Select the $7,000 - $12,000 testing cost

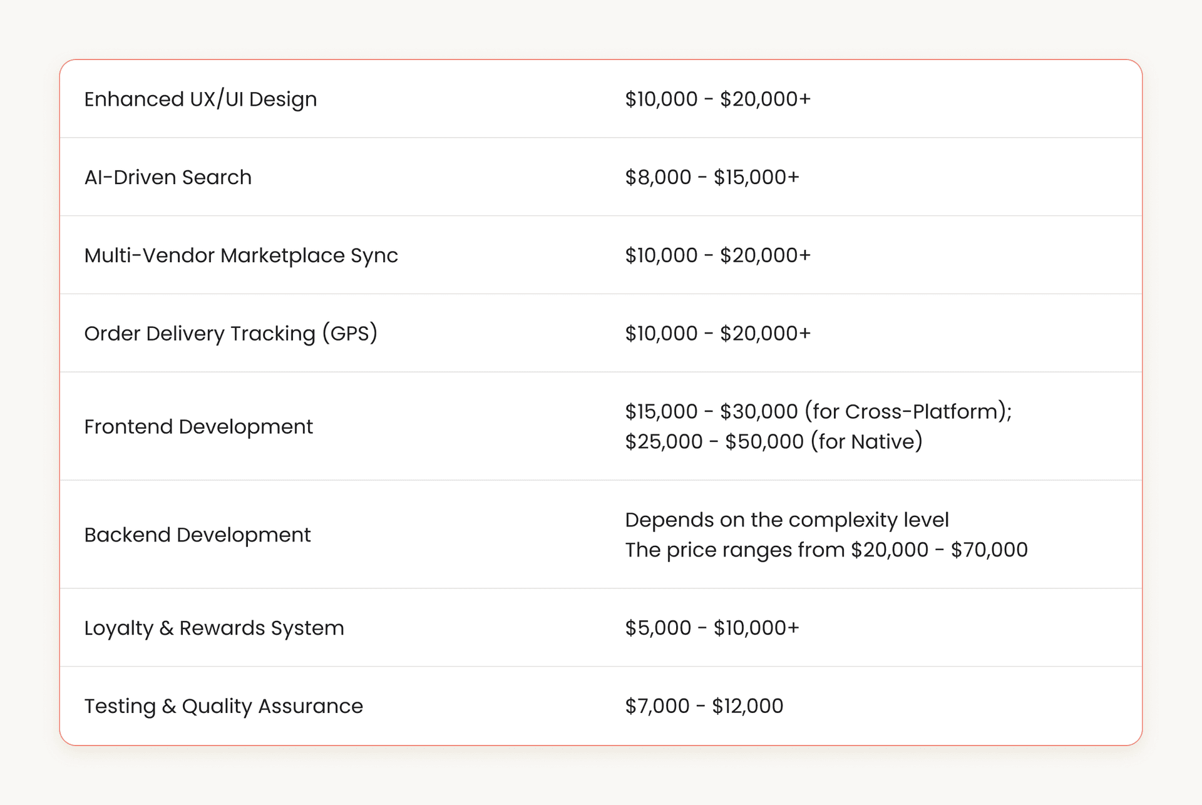[x=702, y=705]
